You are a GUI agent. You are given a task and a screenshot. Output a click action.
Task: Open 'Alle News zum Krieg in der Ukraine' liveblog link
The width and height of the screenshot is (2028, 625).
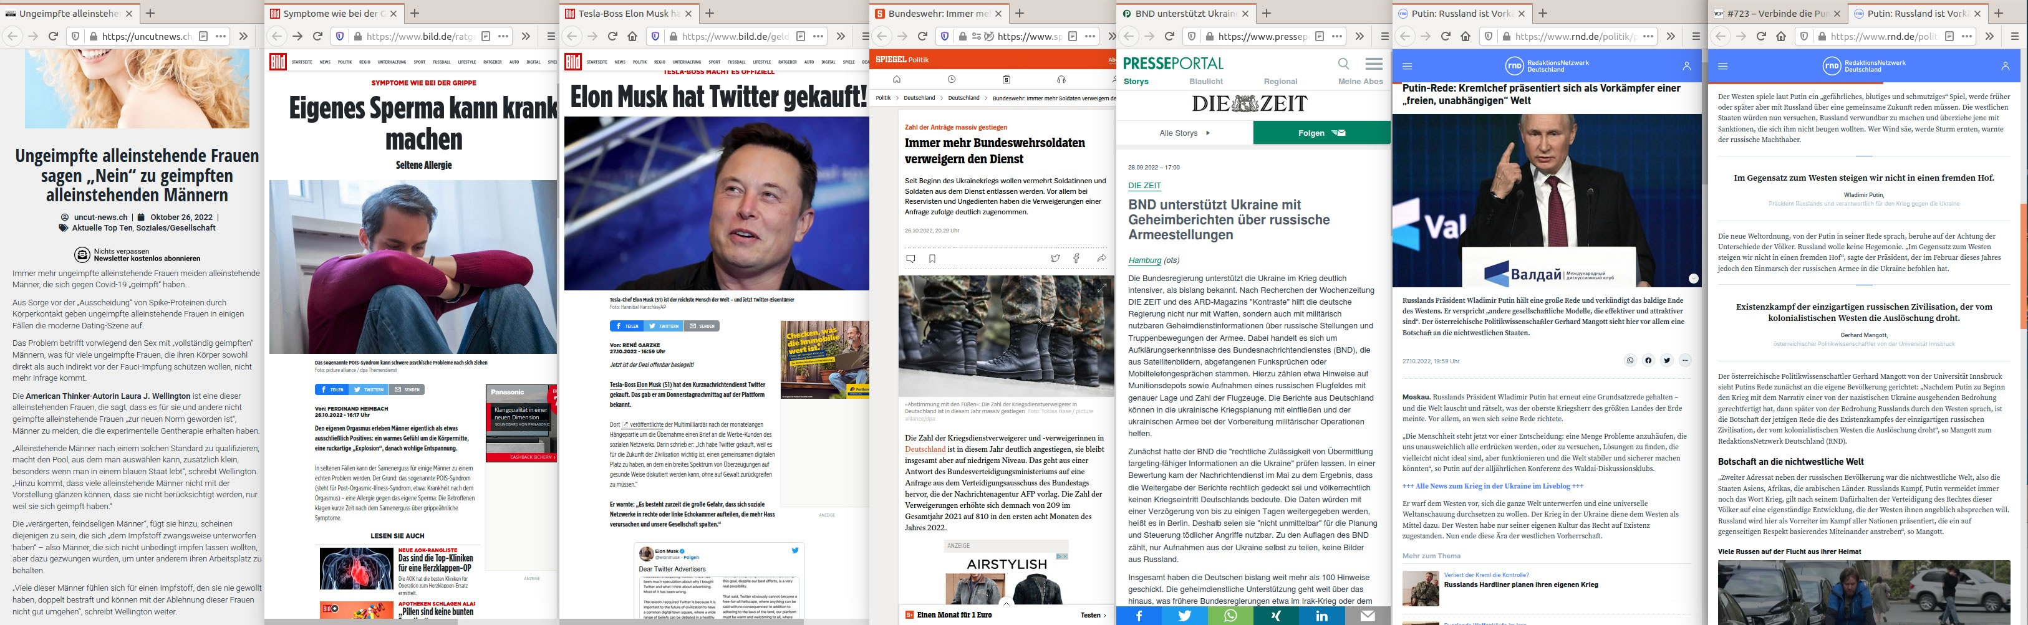click(1493, 486)
